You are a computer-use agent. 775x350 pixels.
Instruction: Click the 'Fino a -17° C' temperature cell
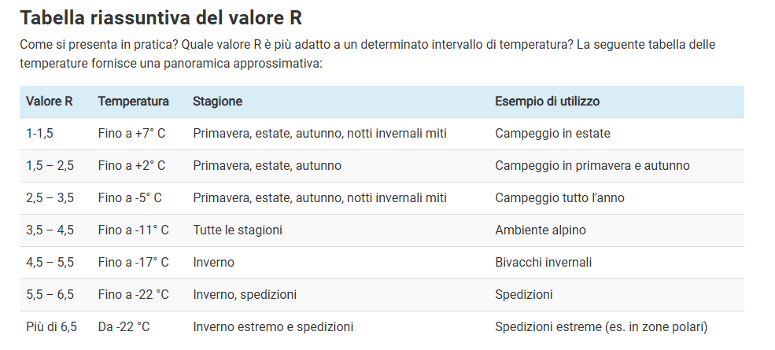(134, 263)
